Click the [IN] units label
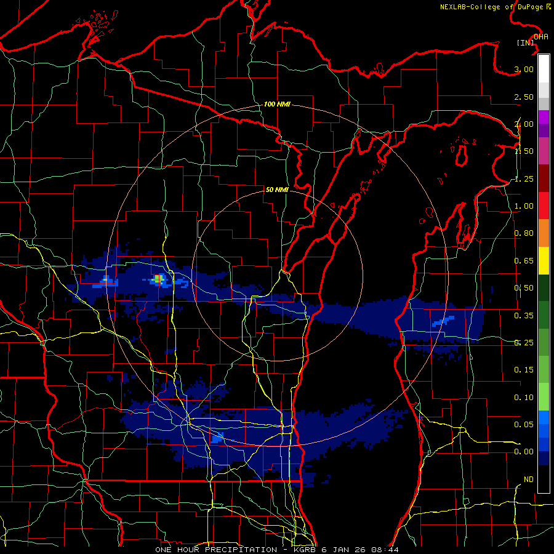Image resolution: width=554 pixels, height=554 pixels. (526, 42)
